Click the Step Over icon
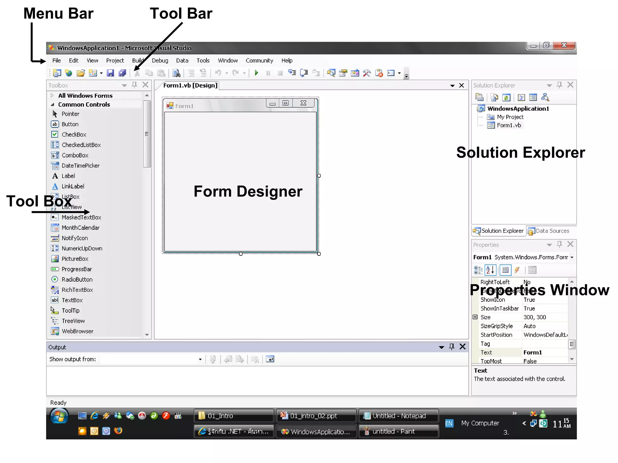 (x=304, y=73)
